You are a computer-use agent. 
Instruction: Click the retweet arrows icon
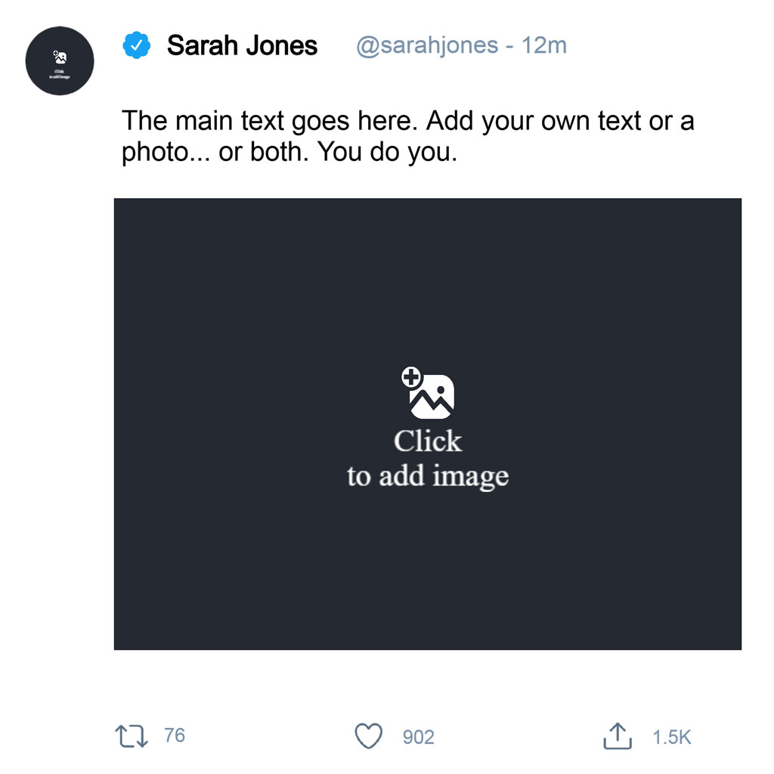[x=130, y=735]
